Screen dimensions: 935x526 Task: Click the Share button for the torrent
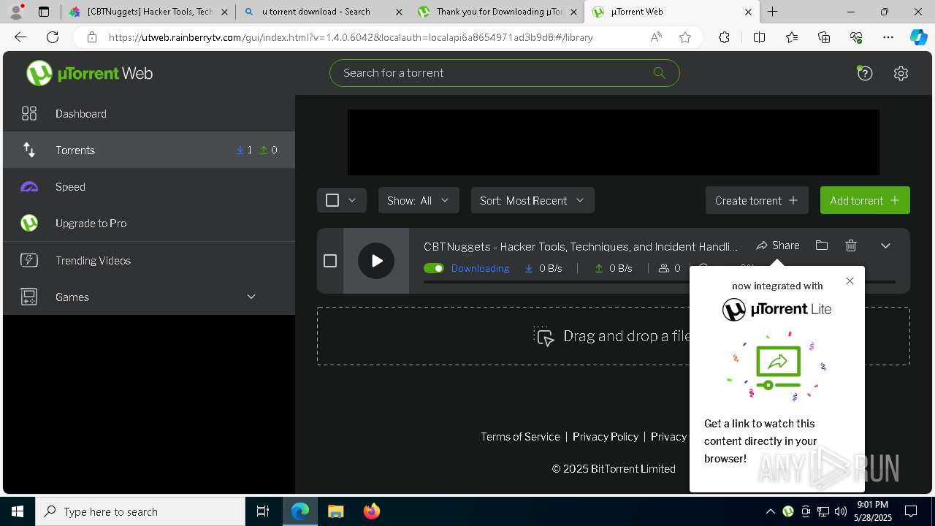pyautogui.click(x=778, y=245)
